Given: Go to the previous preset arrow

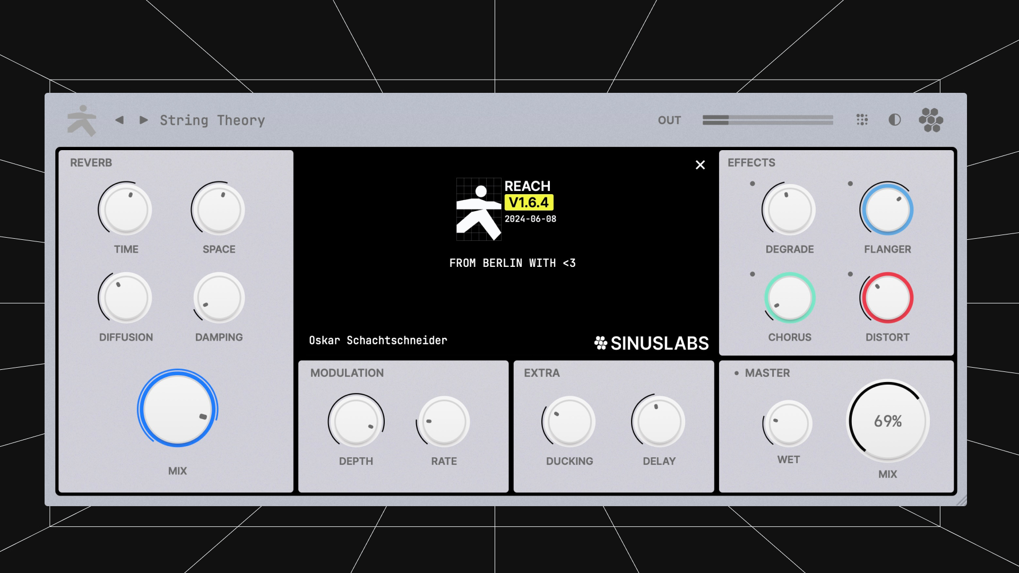Looking at the screenshot, I should tap(119, 120).
